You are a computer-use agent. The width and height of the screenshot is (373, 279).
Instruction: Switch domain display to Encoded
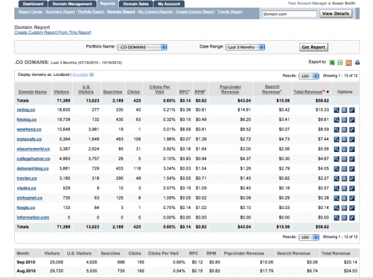[80, 75]
